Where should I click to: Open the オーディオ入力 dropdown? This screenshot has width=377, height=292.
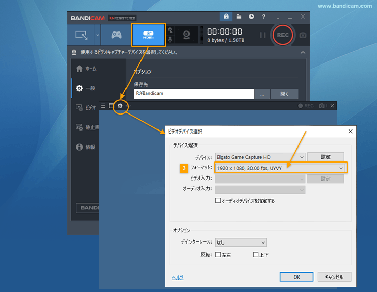[260, 190]
